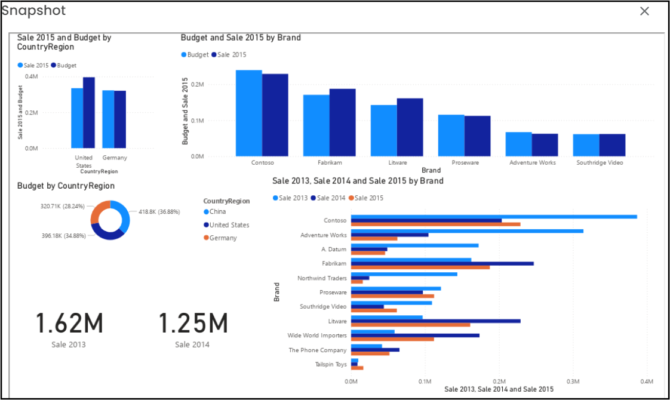Close the Snapshot window with the X
Screen dimensions: 670x400
[x=644, y=11]
